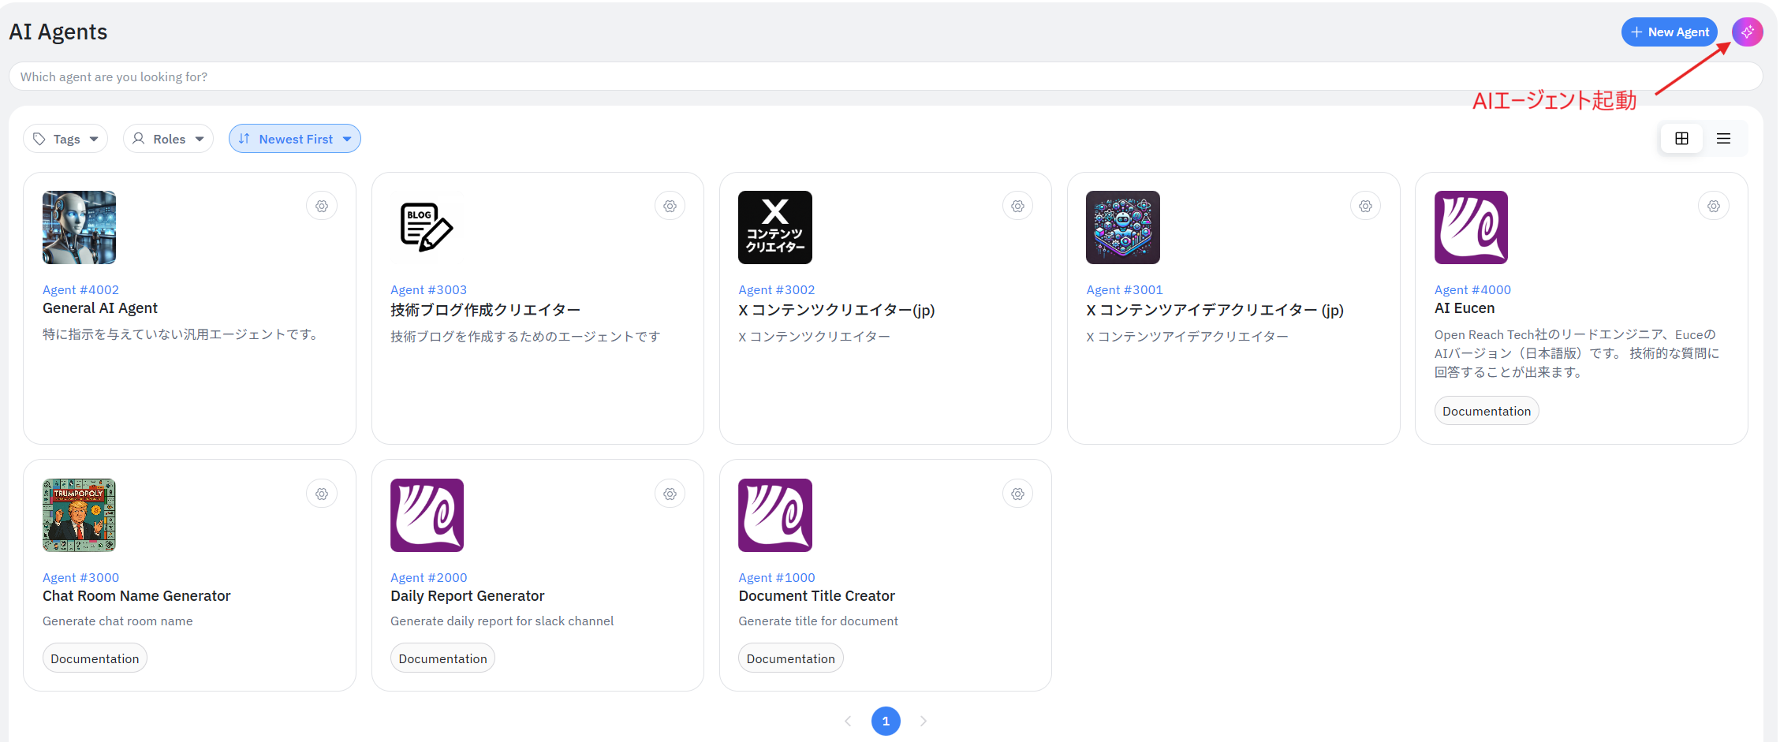Image resolution: width=1780 pixels, height=742 pixels.
Task: Click gear icon on Daily Report Generator card
Action: [x=670, y=494]
